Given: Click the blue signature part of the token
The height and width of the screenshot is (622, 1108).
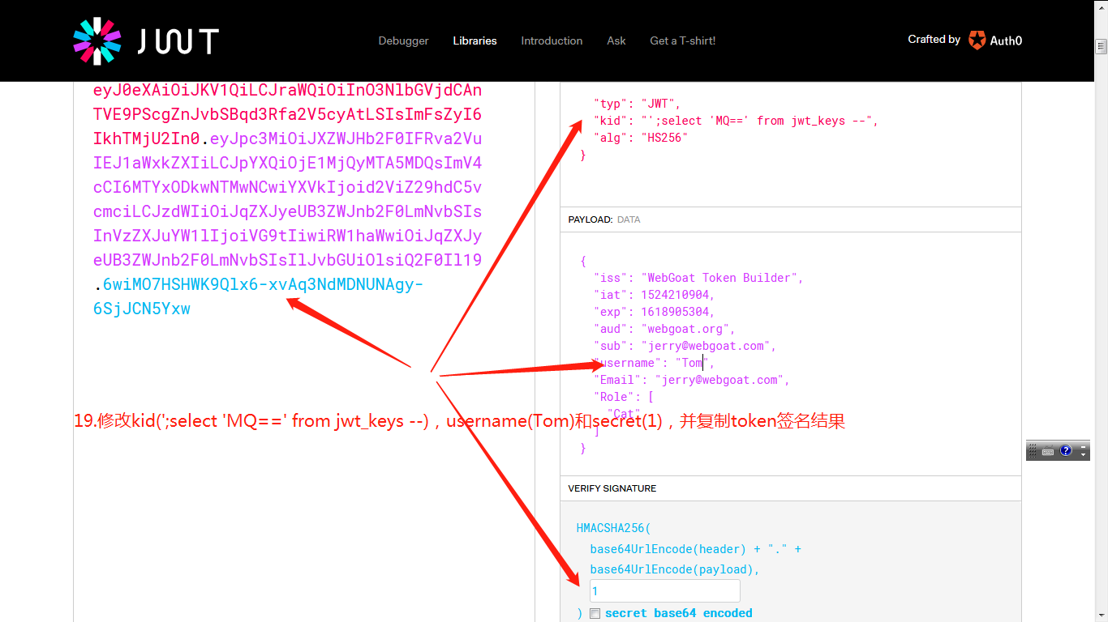Looking at the screenshot, I should [259, 296].
